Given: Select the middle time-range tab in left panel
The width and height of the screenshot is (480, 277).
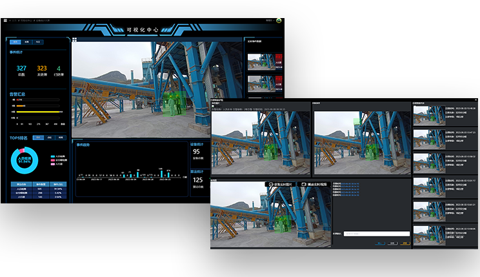Looking at the screenshot, I should pos(27,41).
